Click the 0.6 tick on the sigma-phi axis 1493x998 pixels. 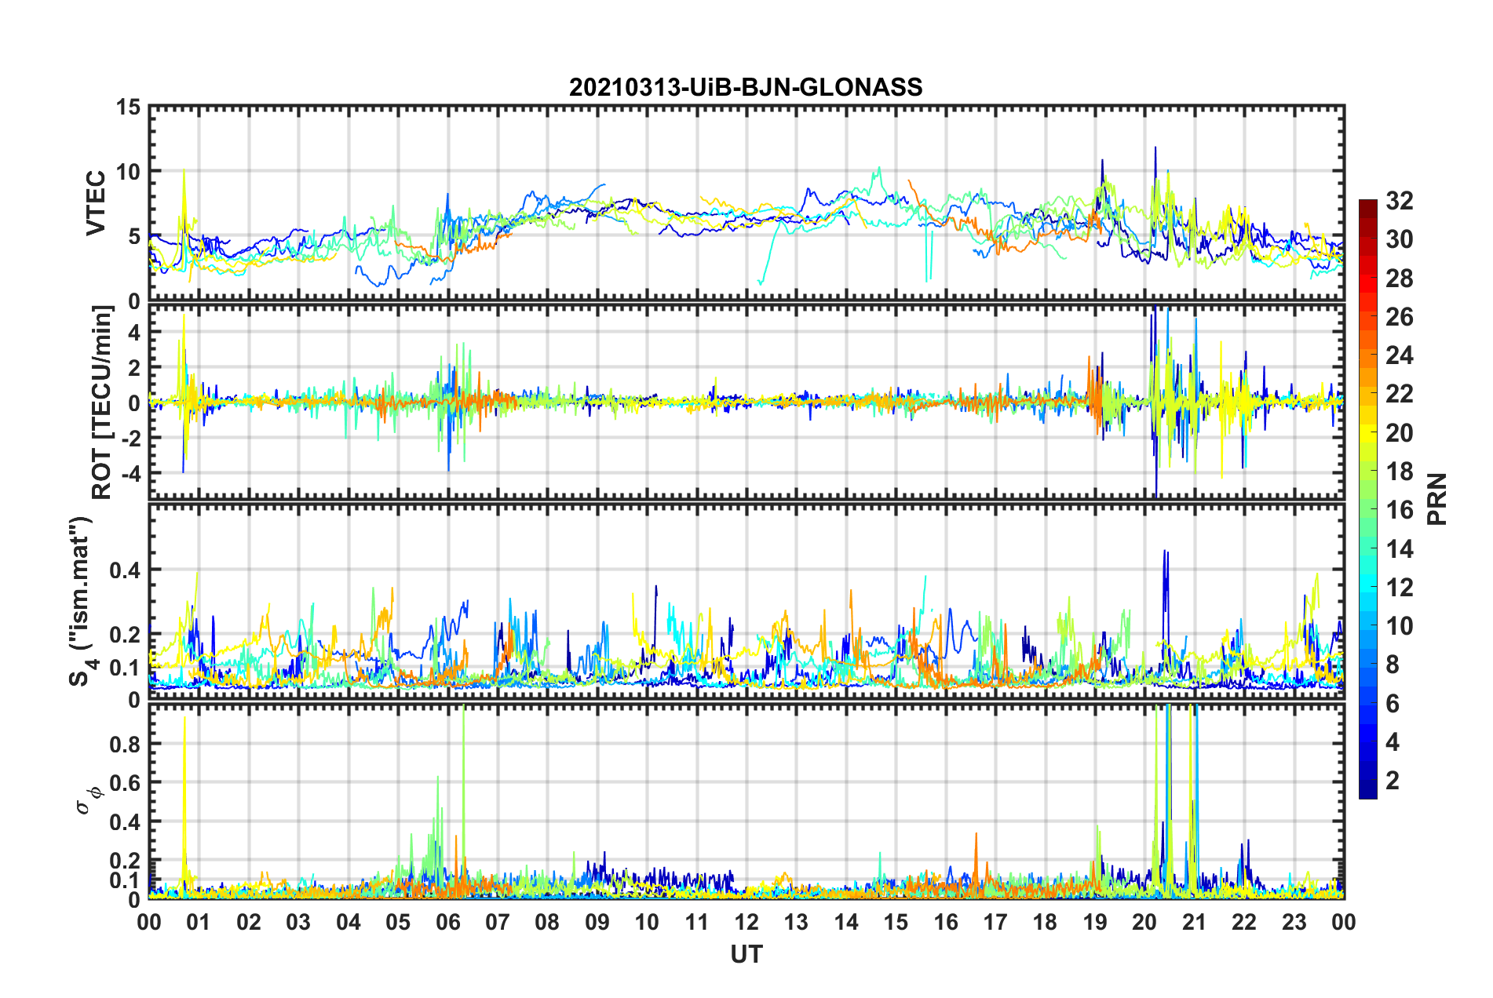(x=126, y=783)
